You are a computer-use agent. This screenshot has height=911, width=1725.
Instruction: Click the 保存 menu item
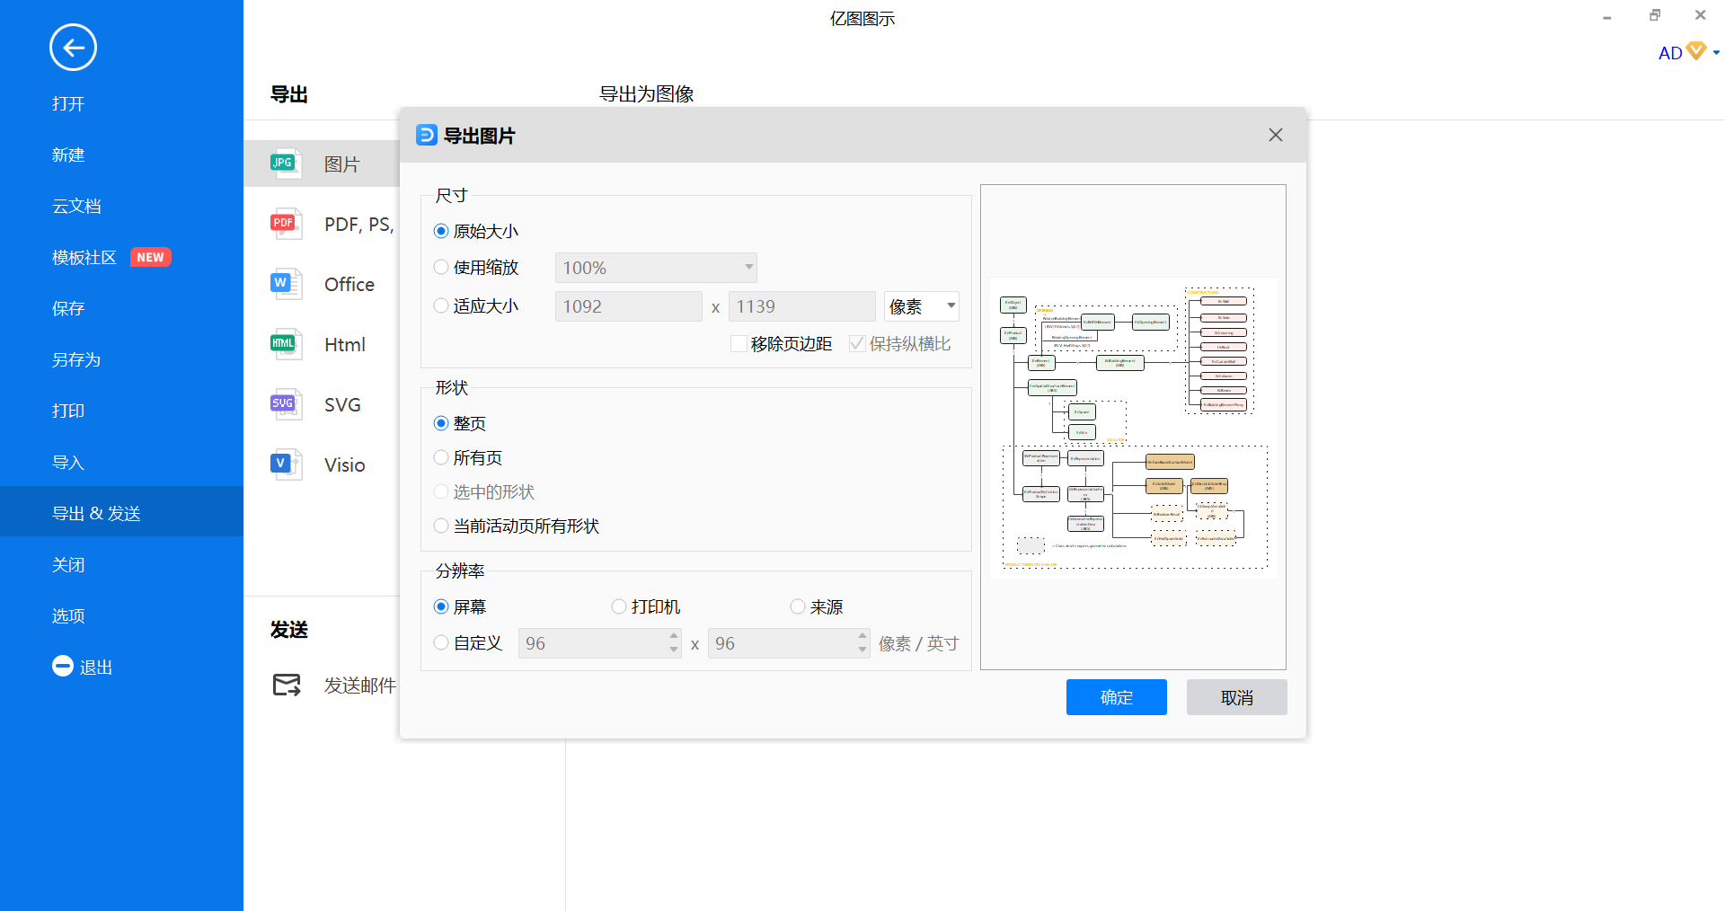point(68,308)
